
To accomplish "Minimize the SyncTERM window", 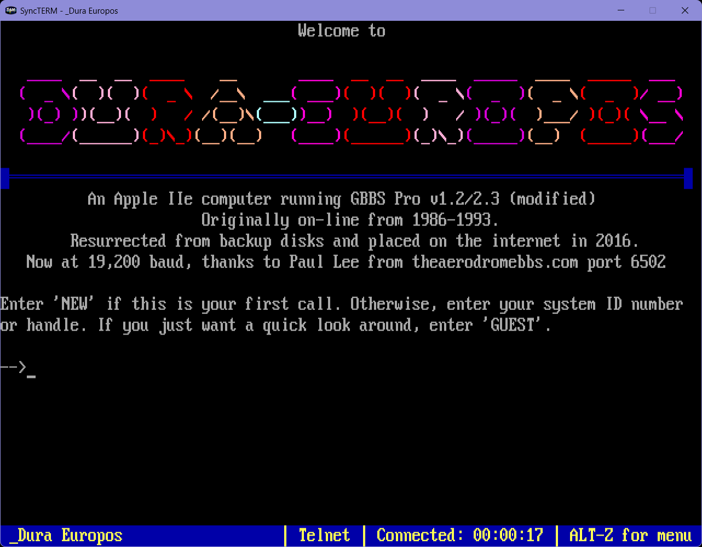I will coord(621,10).
